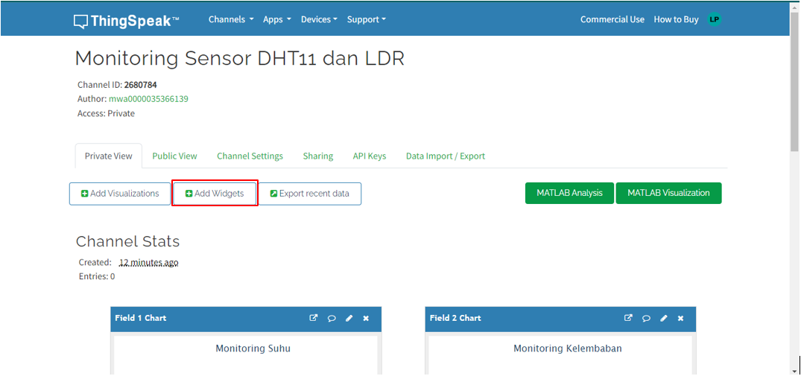
Task: Open author mwa0000035366139 profile link
Action: (x=148, y=99)
